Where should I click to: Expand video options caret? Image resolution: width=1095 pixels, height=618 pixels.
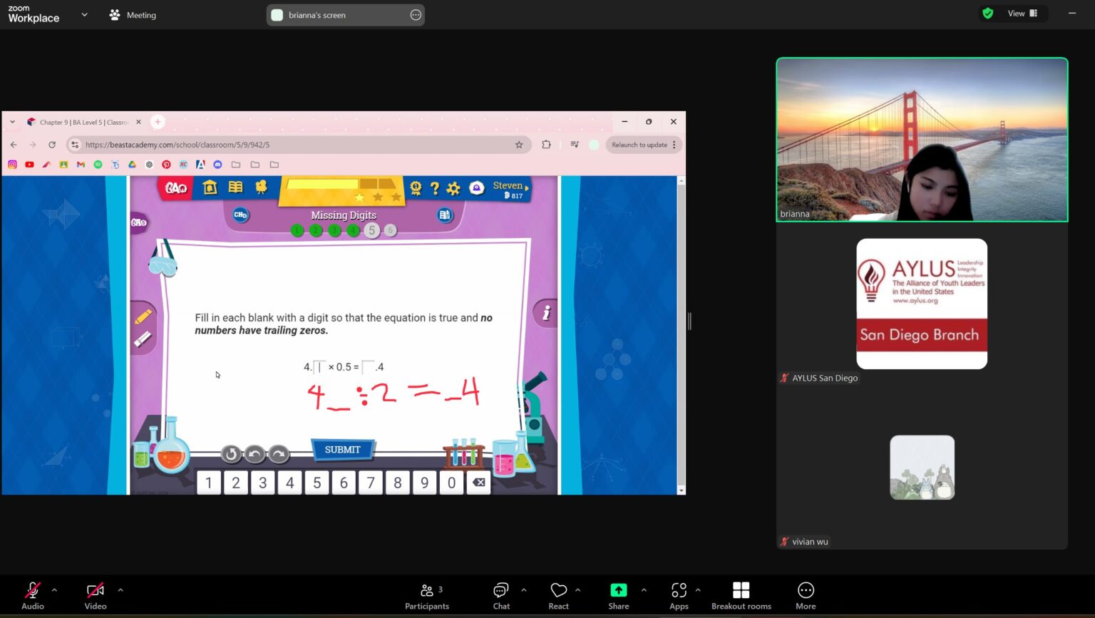[x=120, y=590]
